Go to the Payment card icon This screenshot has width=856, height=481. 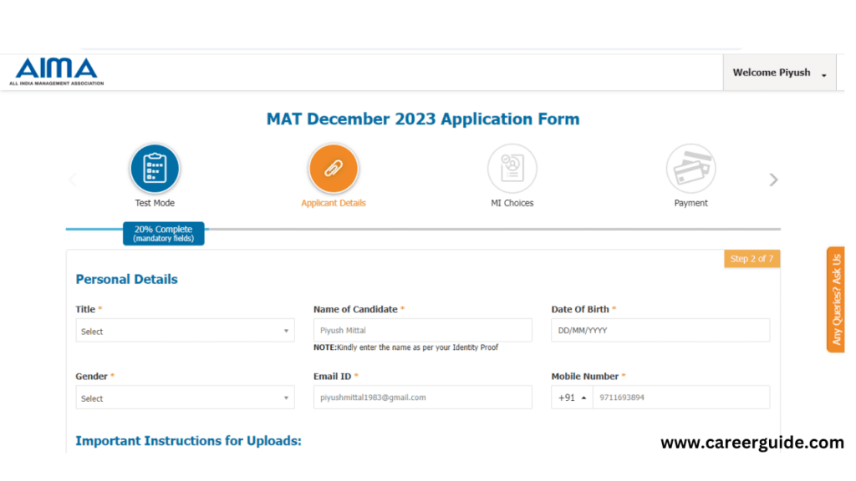point(690,169)
